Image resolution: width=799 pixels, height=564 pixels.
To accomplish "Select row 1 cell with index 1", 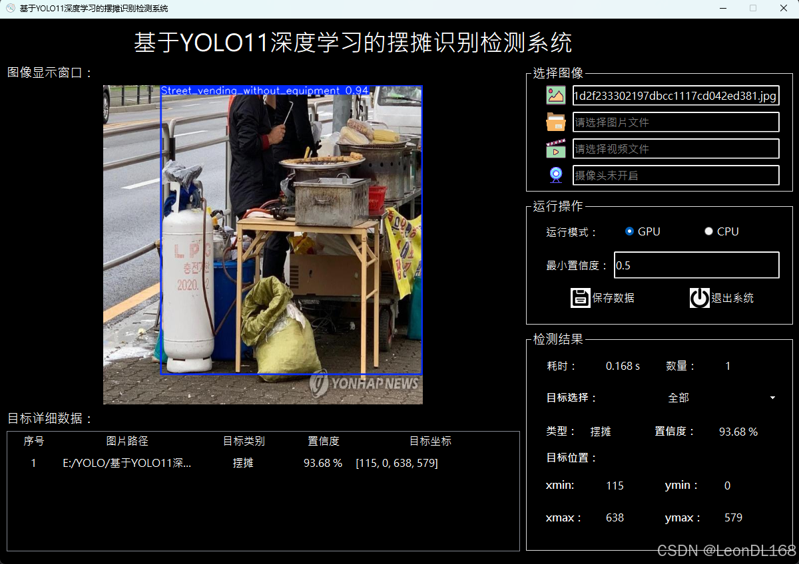I will pyautogui.click(x=34, y=463).
